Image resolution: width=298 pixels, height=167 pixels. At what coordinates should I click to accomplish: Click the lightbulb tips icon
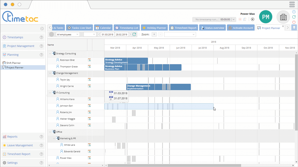click(x=294, y=28)
